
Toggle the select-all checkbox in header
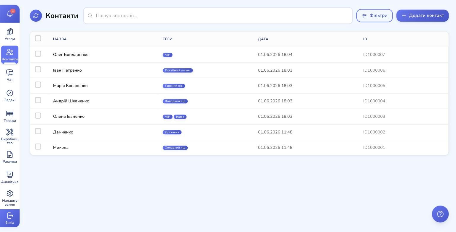(38, 38)
